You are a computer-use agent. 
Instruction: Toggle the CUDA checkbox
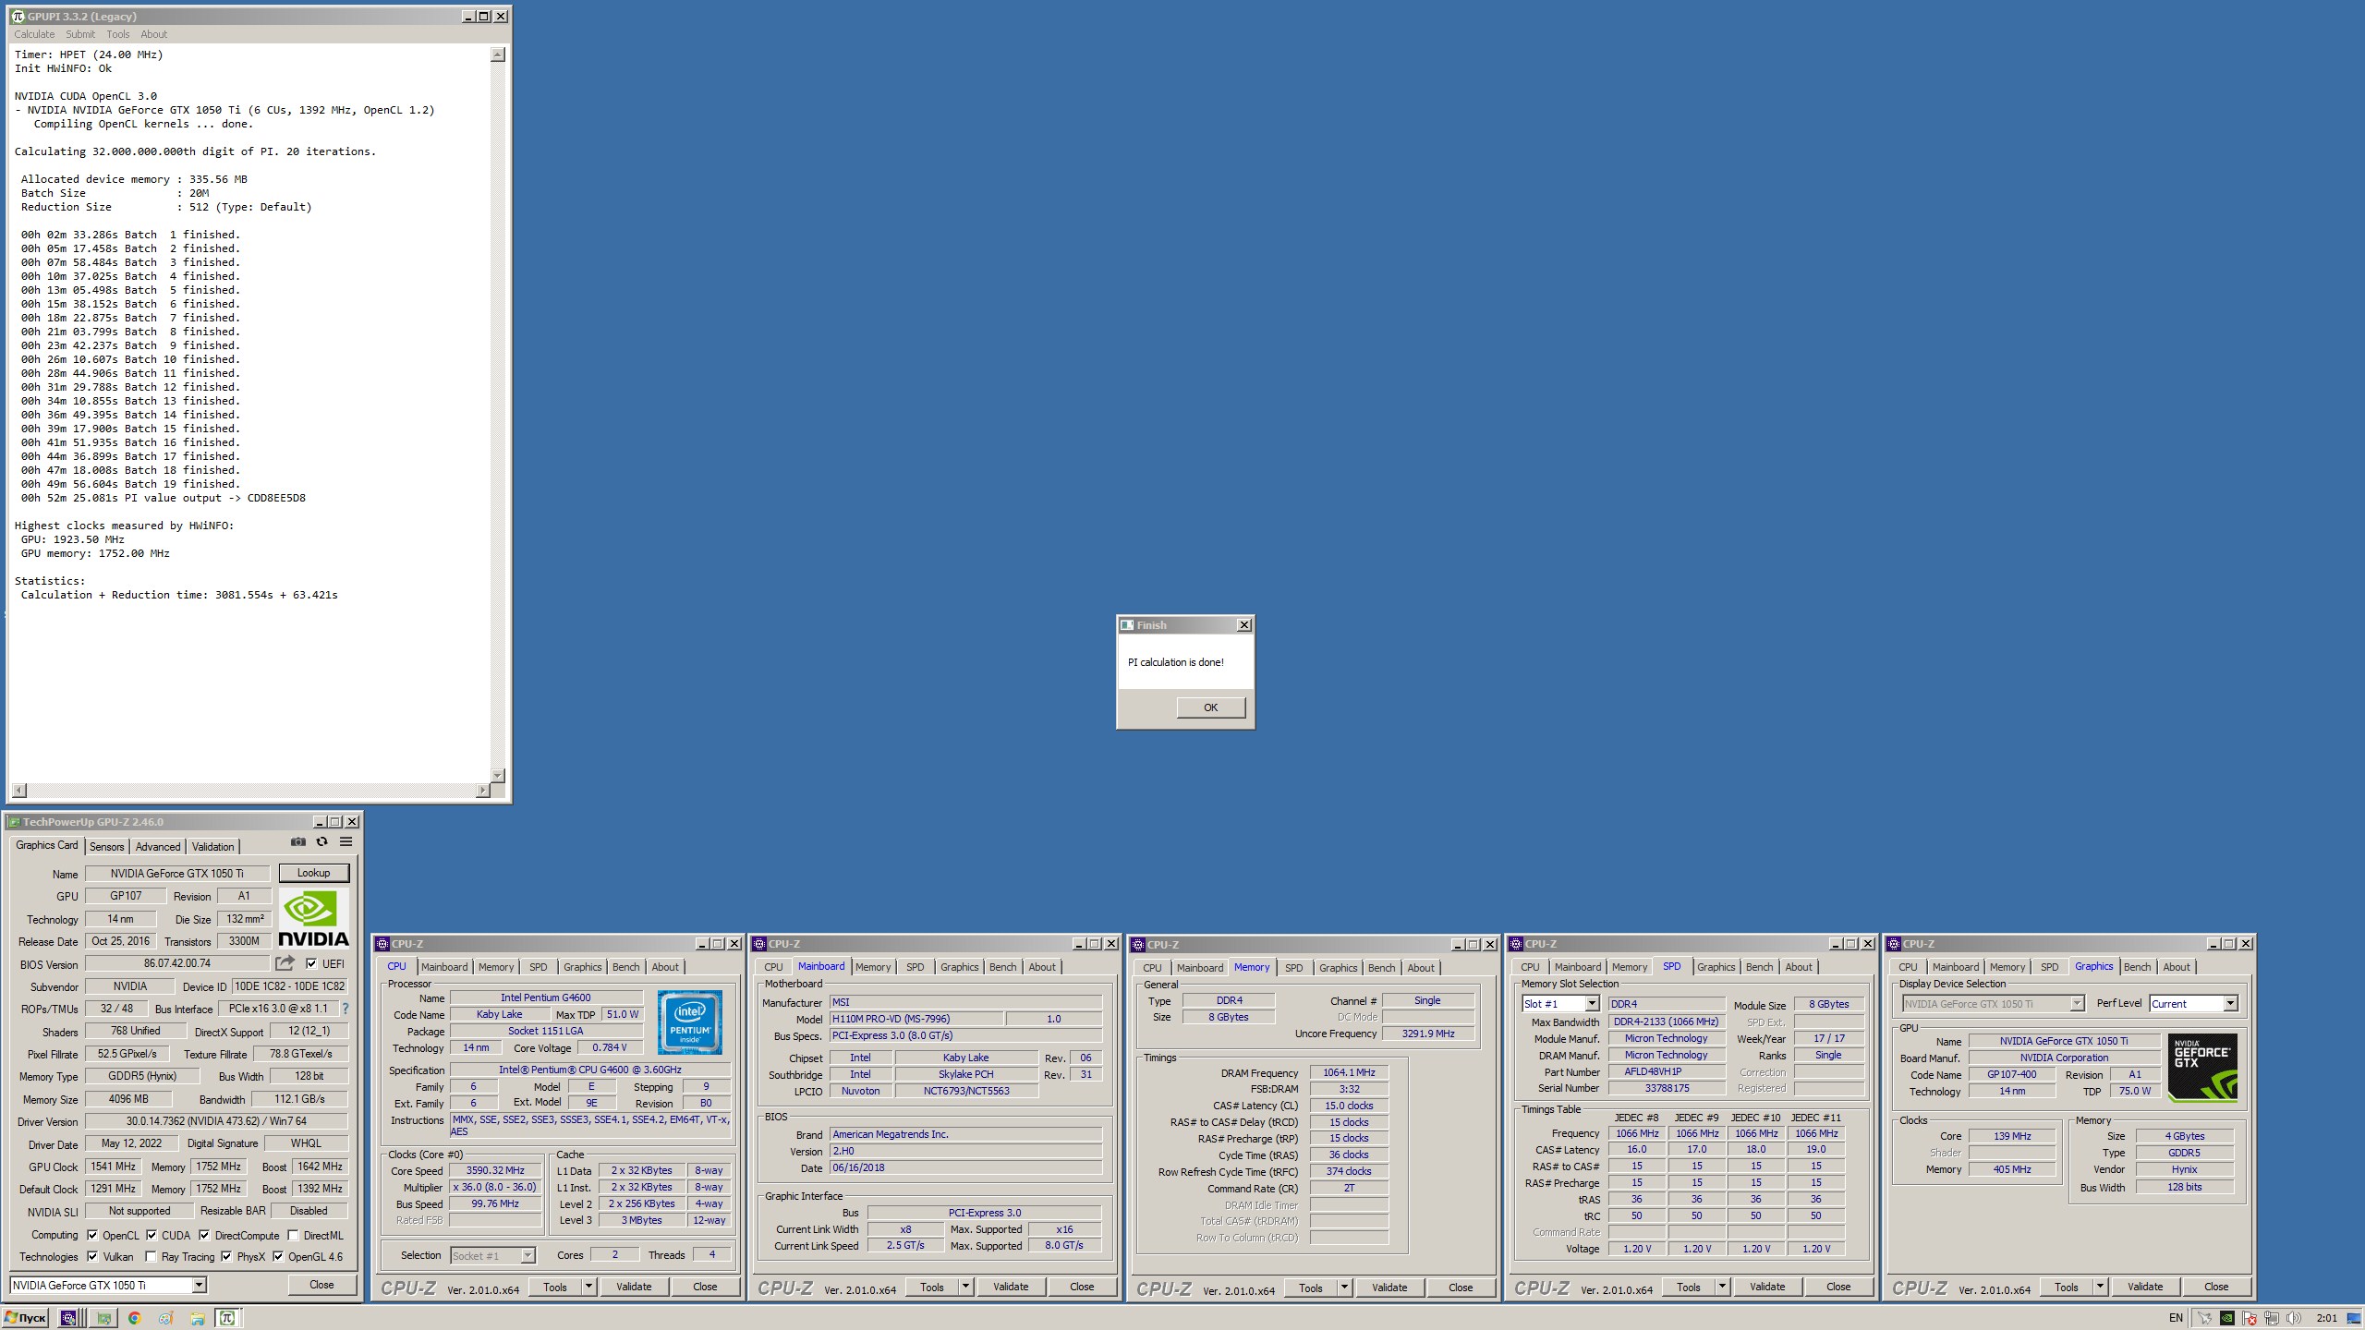(x=152, y=1235)
